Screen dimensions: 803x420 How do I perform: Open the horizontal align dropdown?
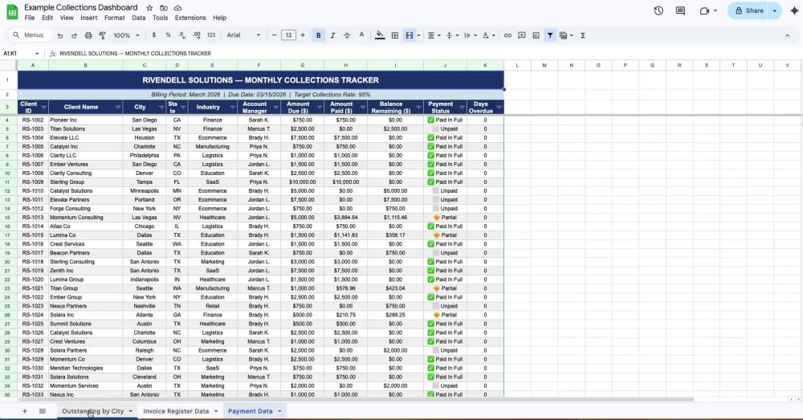pyautogui.click(x=434, y=35)
